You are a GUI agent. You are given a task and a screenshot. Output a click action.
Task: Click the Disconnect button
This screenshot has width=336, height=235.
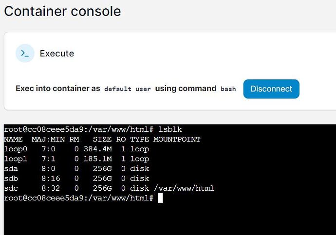pos(271,89)
